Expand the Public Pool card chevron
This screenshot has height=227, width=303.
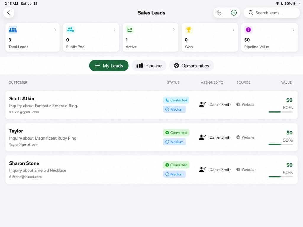[x=115, y=30]
